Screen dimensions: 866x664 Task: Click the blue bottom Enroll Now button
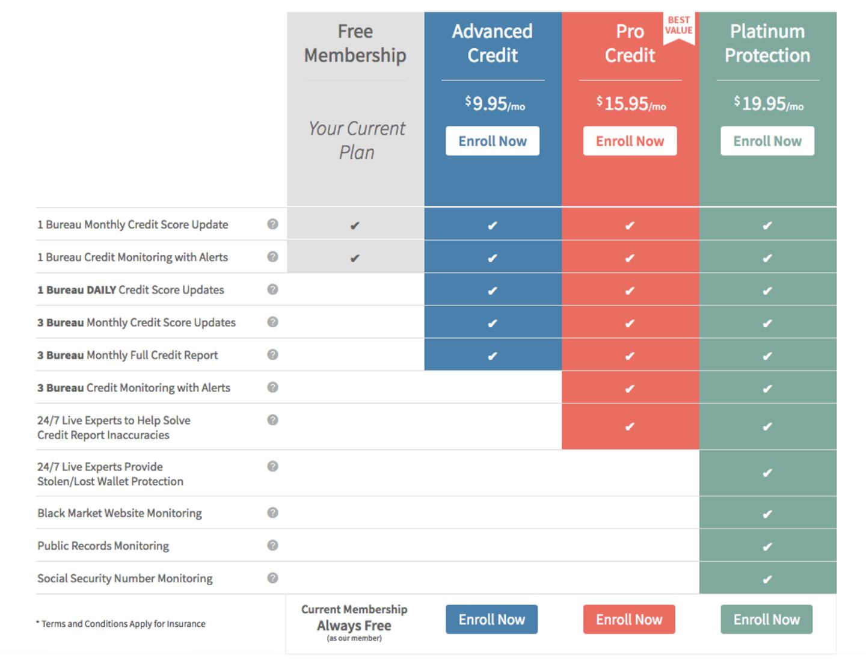pyautogui.click(x=491, y=619)
